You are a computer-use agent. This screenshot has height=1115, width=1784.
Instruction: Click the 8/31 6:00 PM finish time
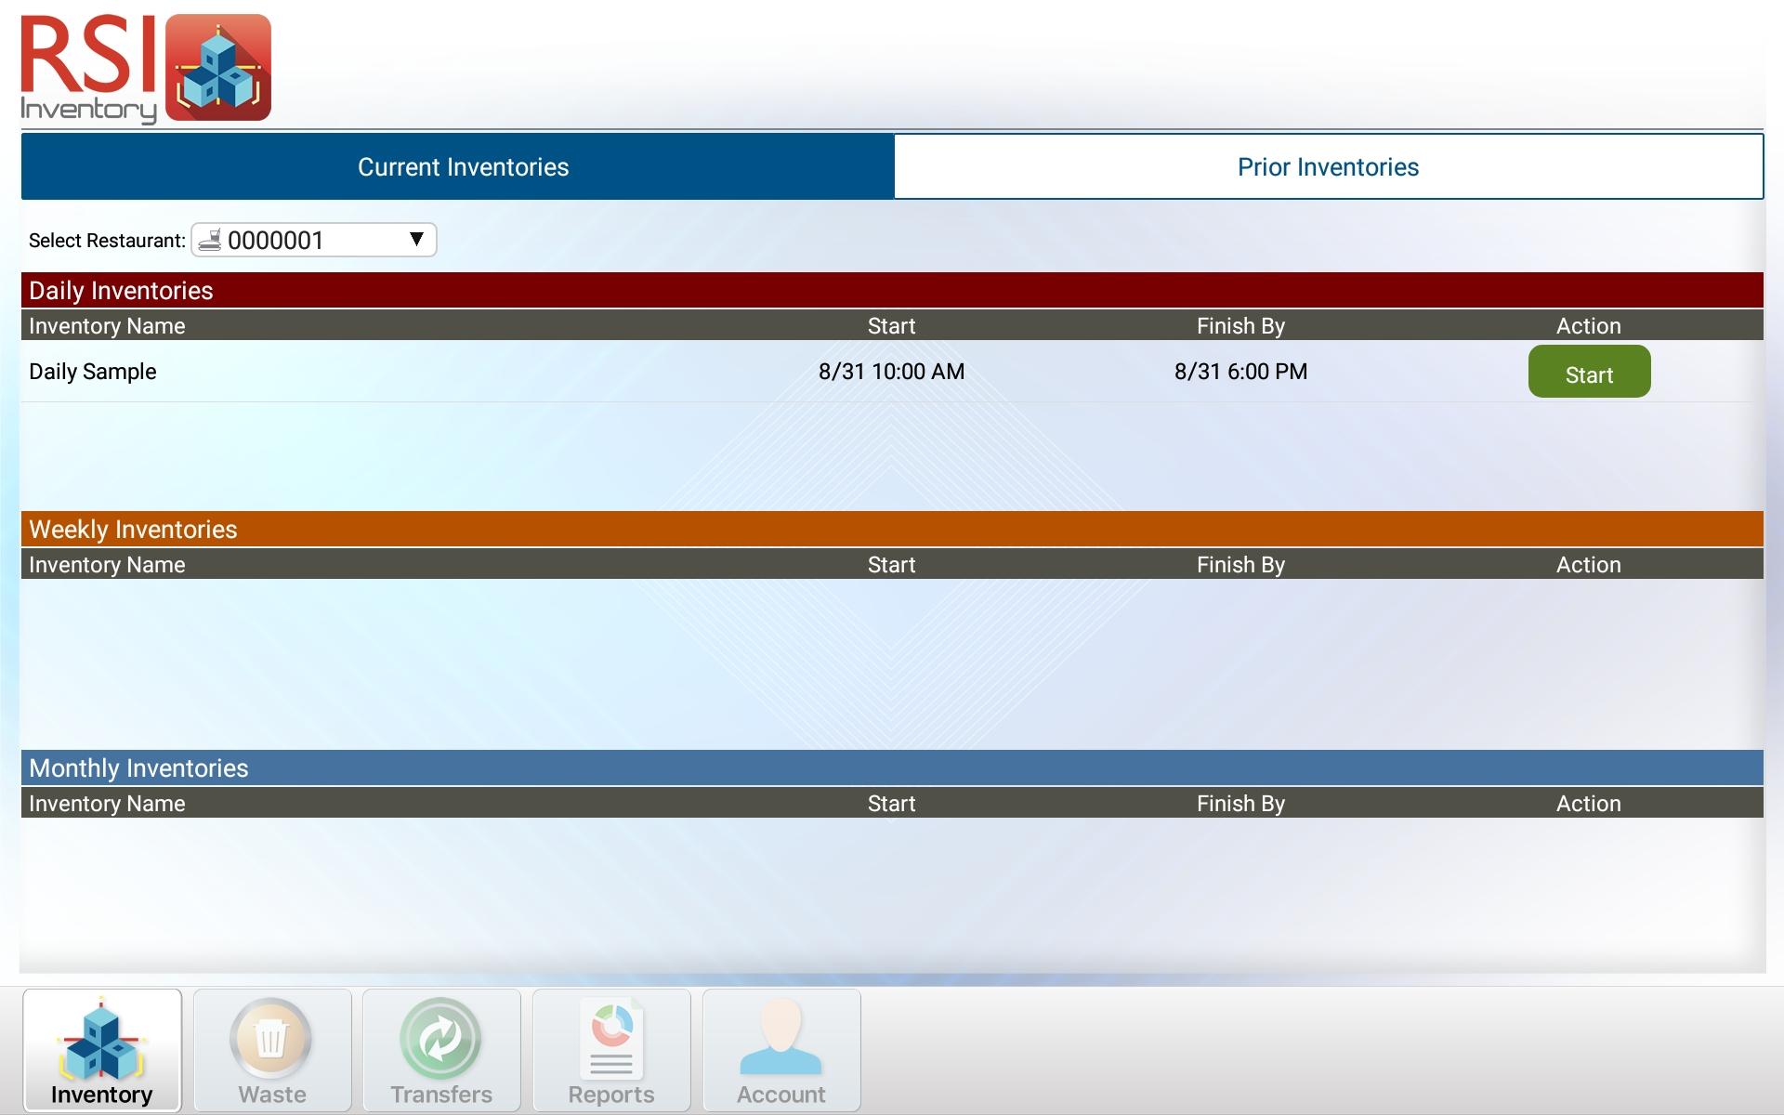click(1240, 372)
